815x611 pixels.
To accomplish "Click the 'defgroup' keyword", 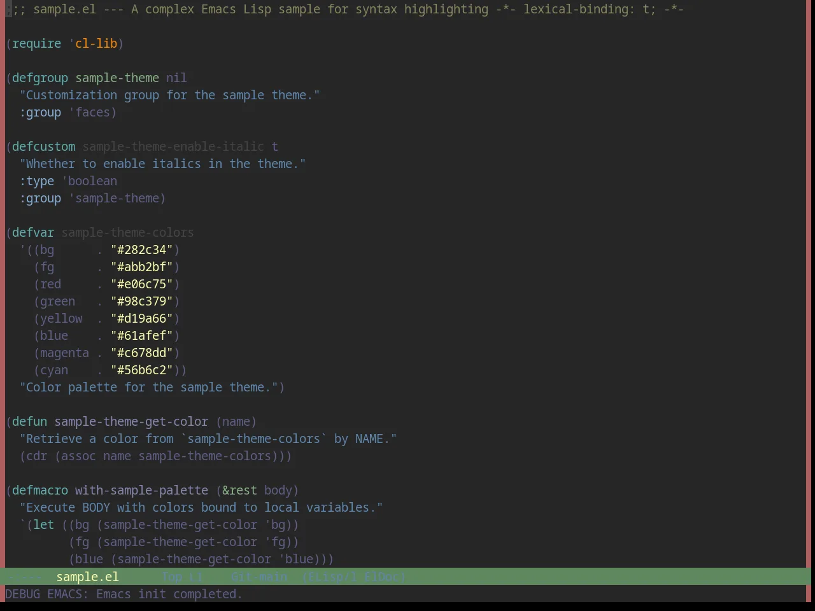I will 40,78.
